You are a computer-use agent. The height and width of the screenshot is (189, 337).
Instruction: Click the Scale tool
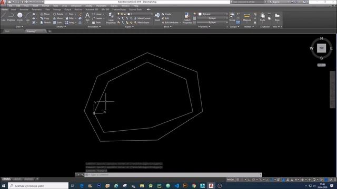click(x=57, y=23)
